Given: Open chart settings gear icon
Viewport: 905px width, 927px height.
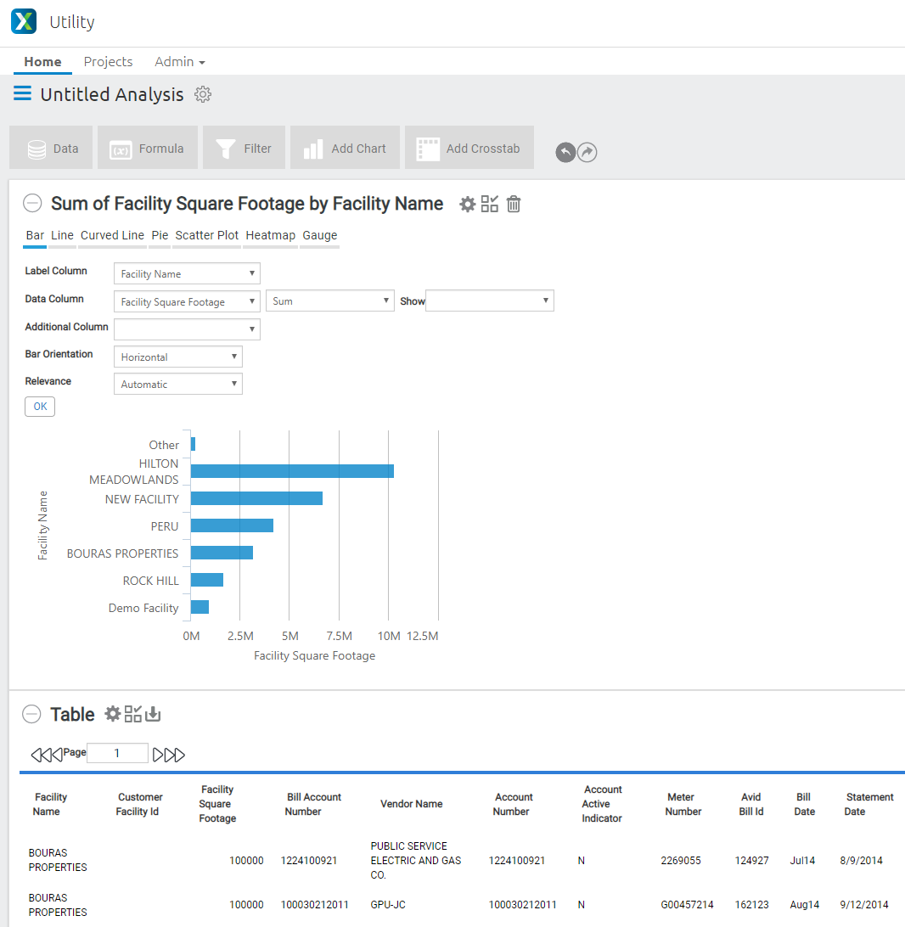Looking at the screenshot, I should 468,205.
